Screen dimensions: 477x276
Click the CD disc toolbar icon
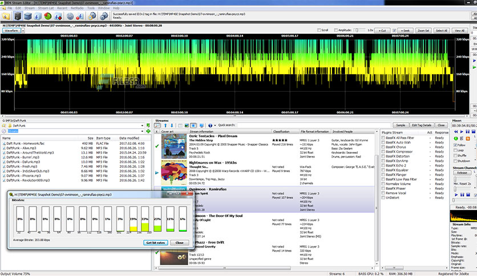point(70,16)
